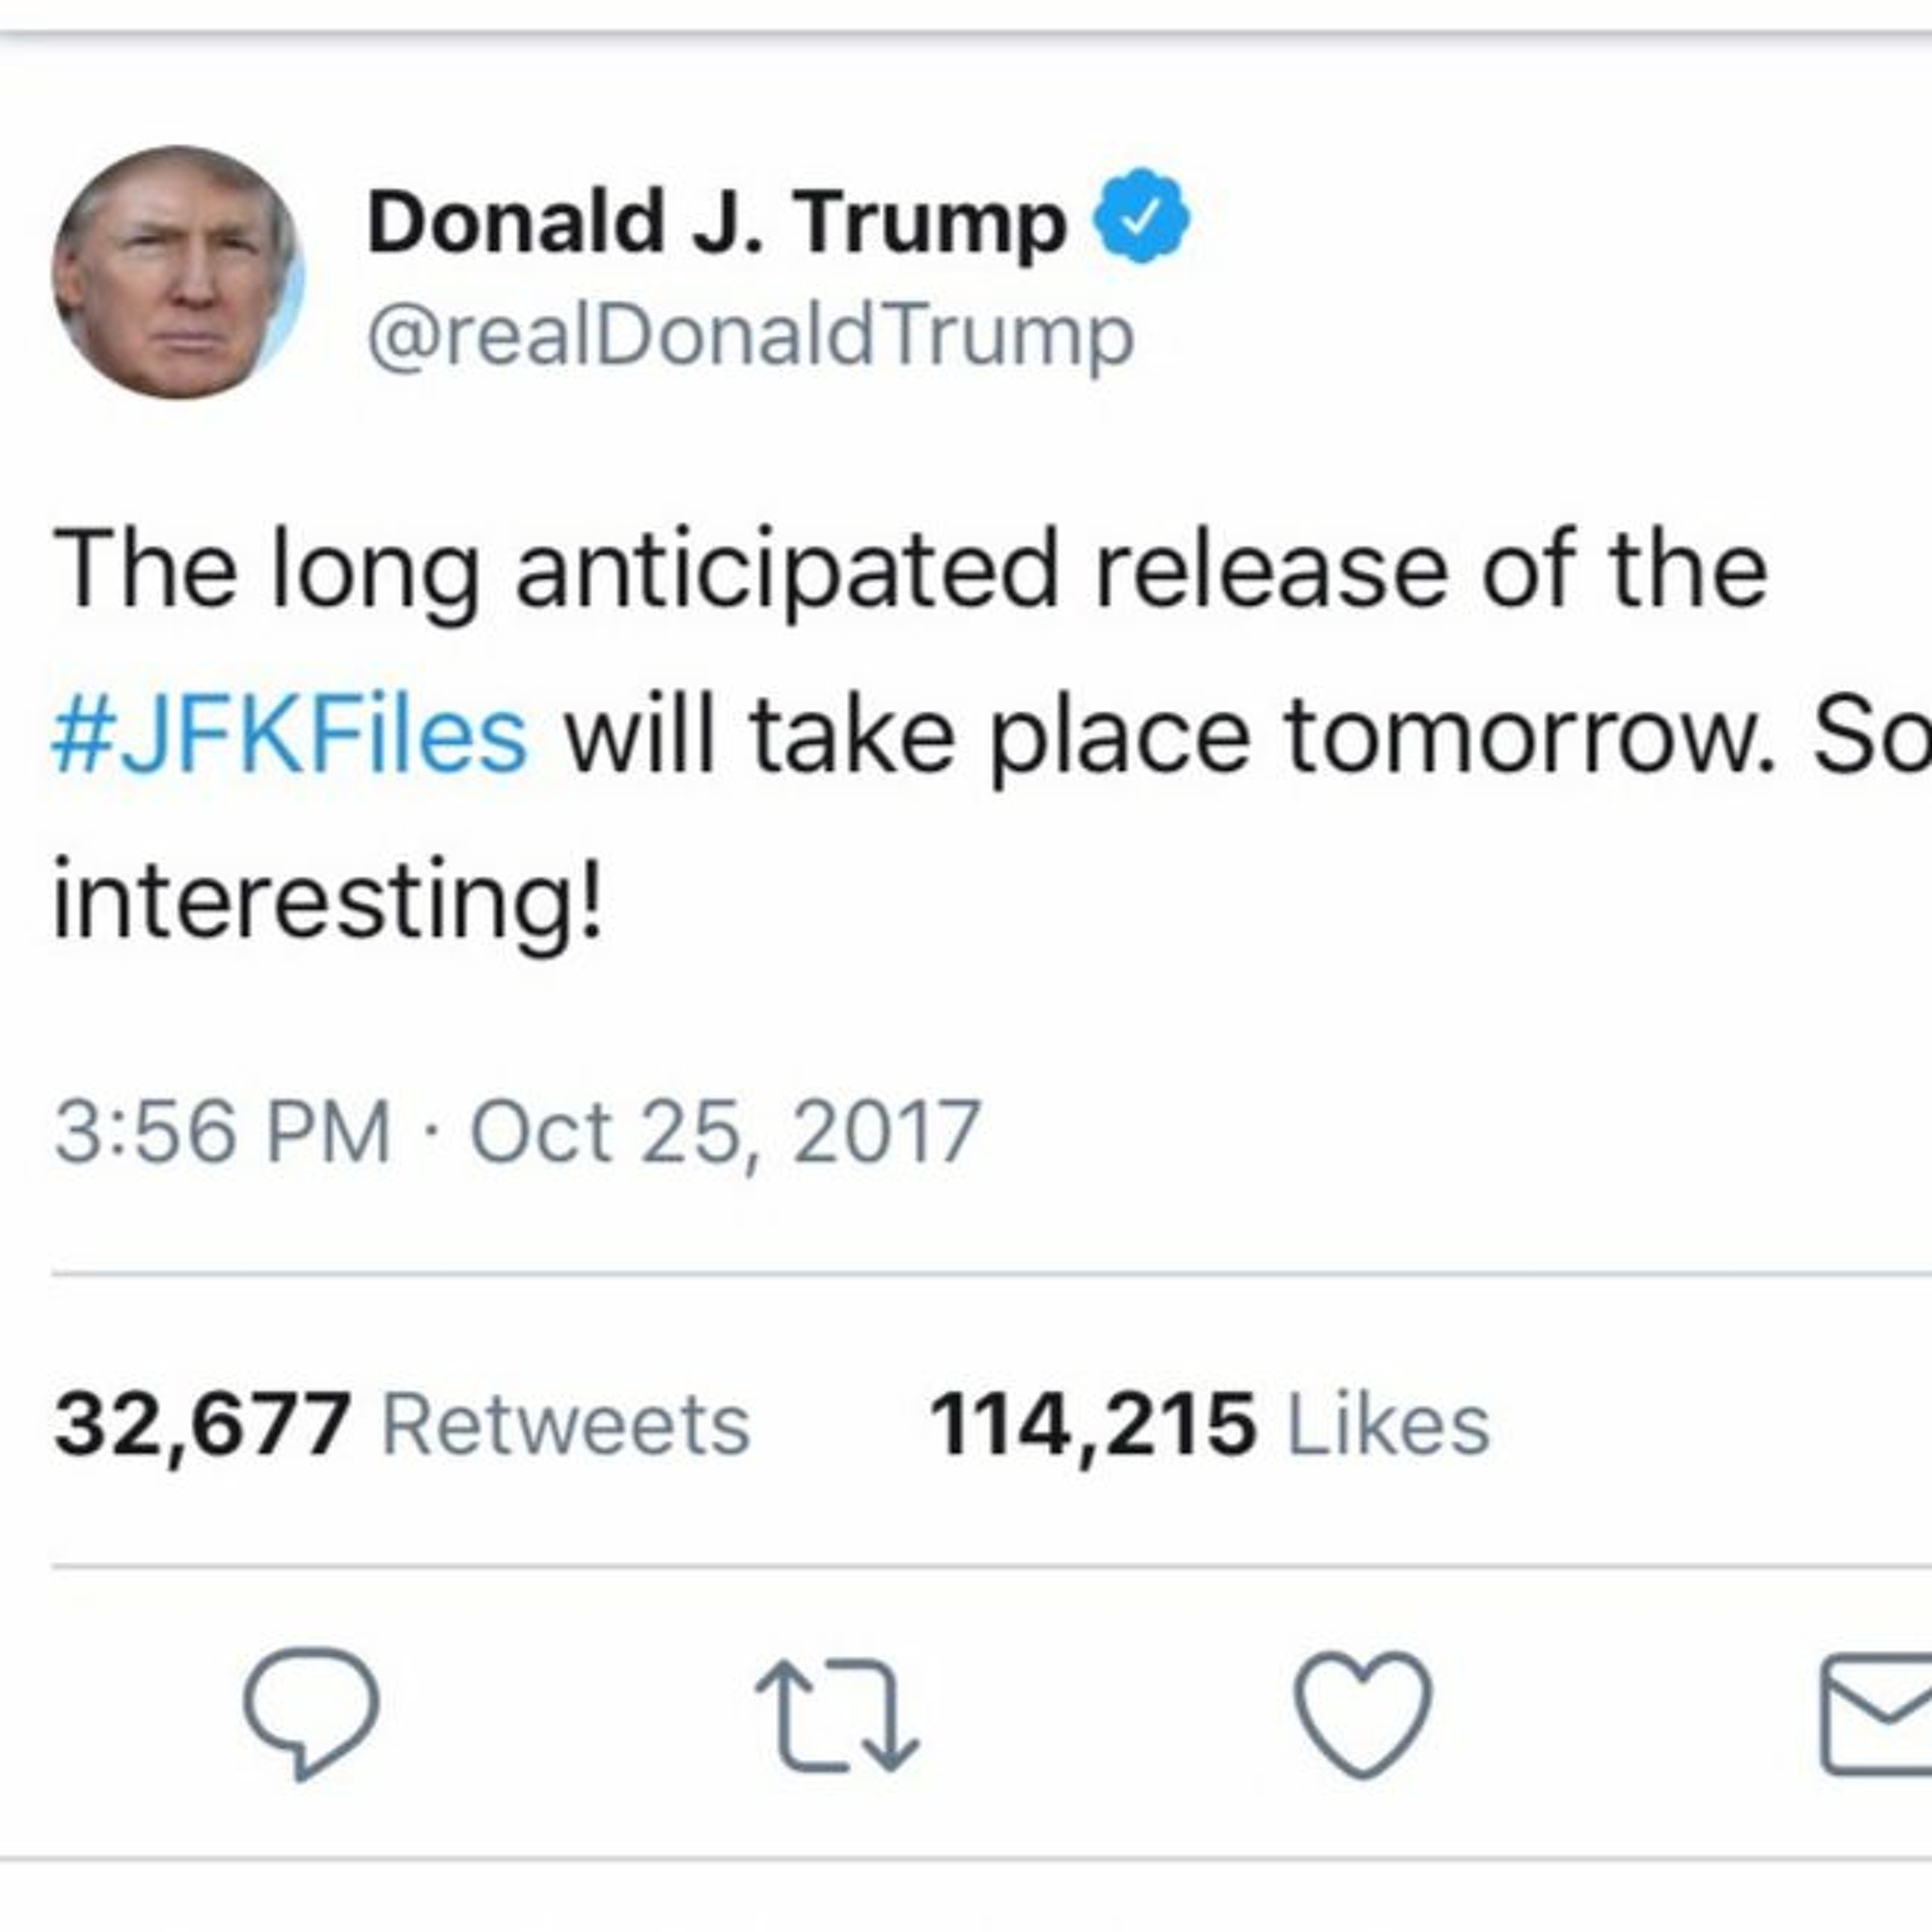Click the 3:56 PM timestamp
The height and width of the screenshot is (1932, 1932).
222,1132
